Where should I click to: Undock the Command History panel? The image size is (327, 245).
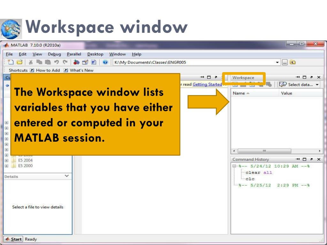coord(312,160)
